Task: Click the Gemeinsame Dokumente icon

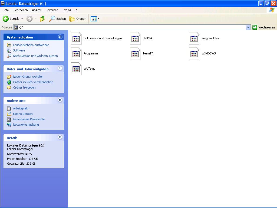Action: [x=9, y=119]
